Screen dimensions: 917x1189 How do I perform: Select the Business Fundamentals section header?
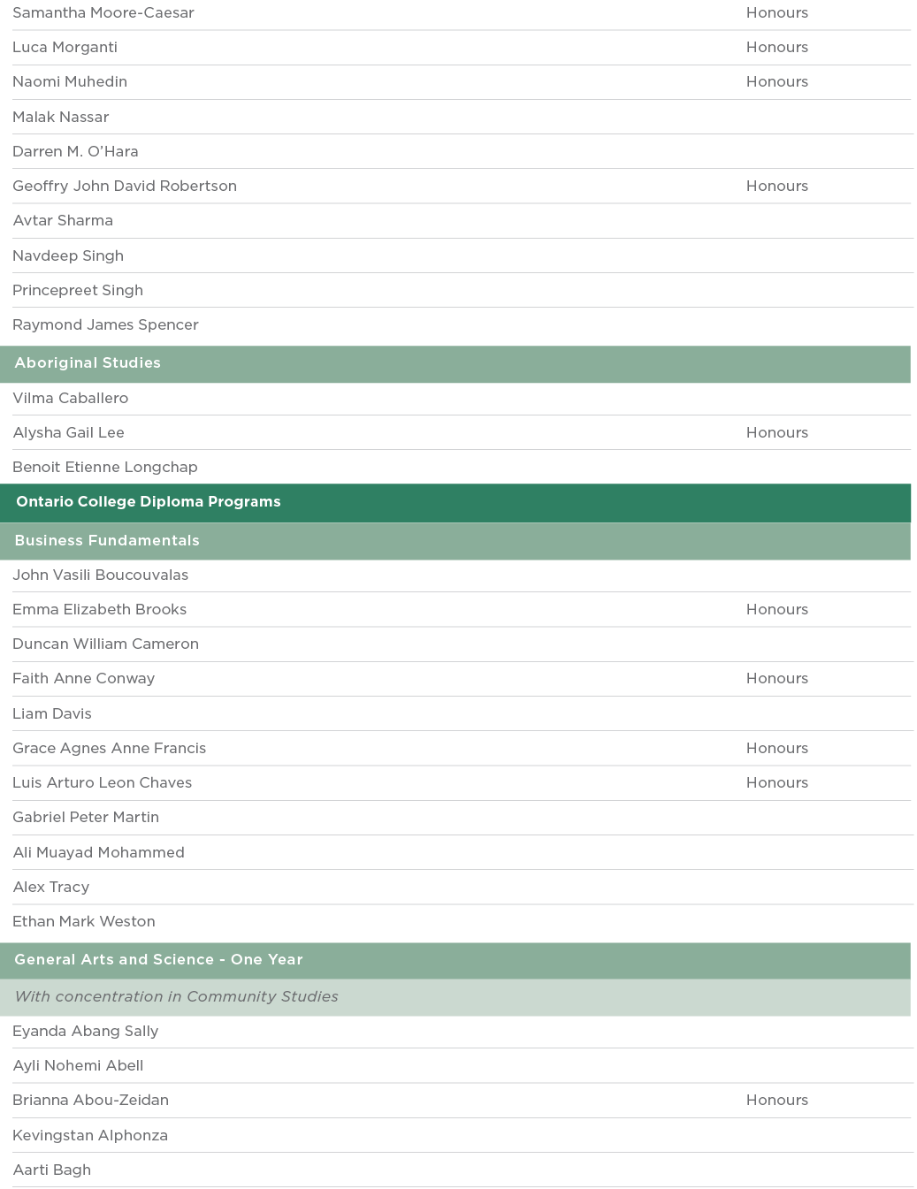point(107,541)
